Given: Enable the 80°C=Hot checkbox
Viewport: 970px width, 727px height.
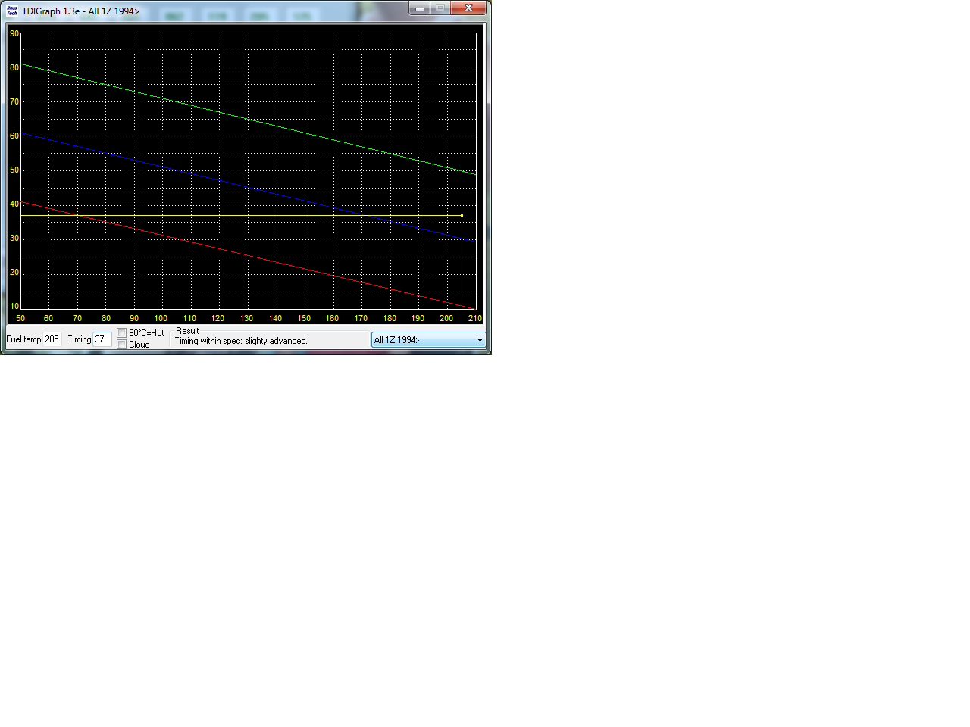Looking at the screenshot, I should [x=122, y=333].
